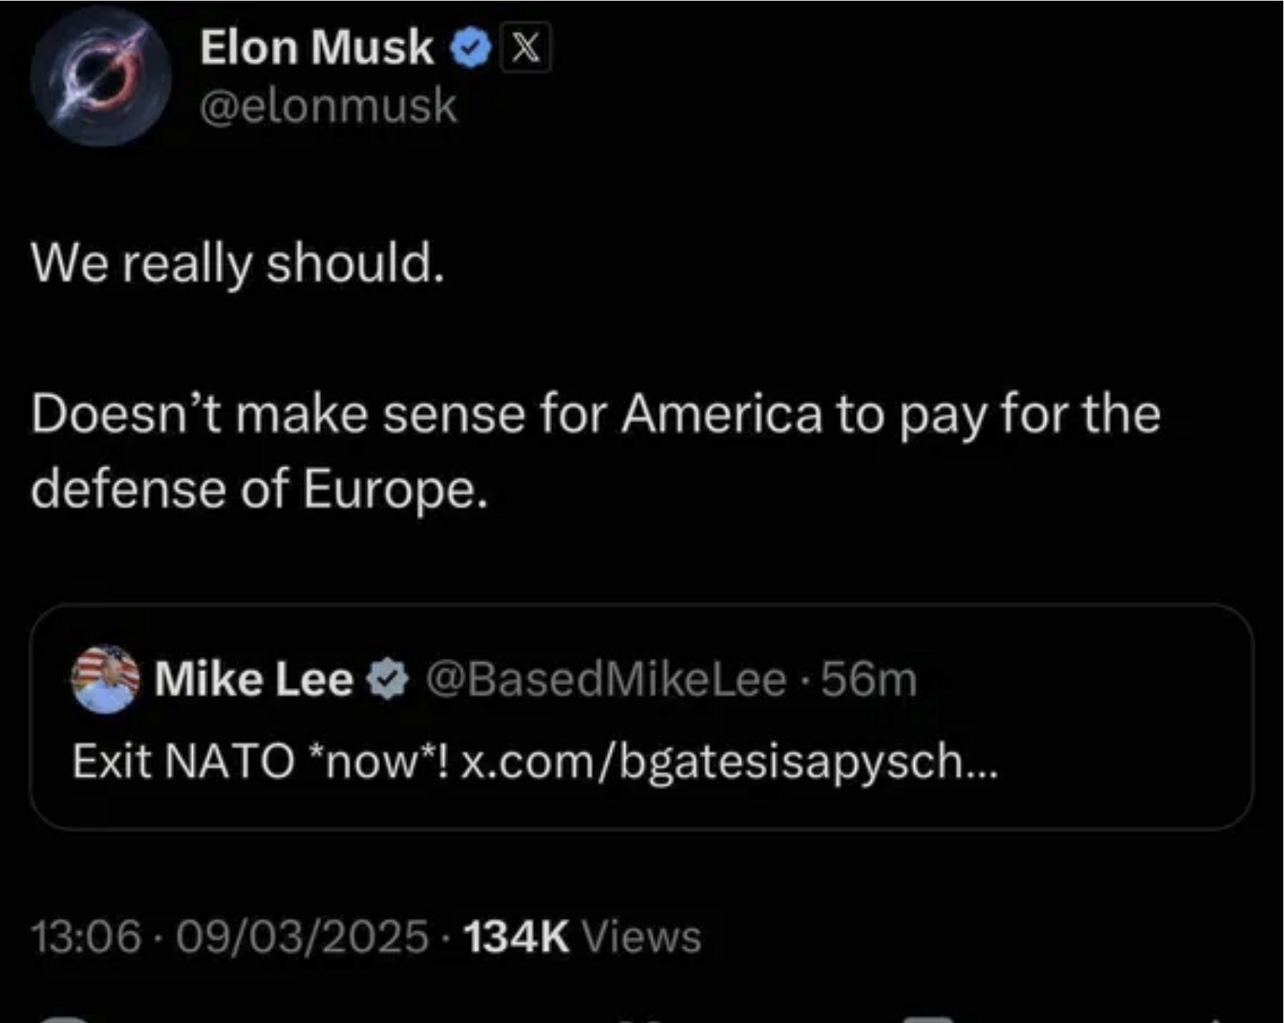1284x1023 pixels.
Task: Click the 13:06 post time
Action: pyautogui.click(x=86, y=937)
